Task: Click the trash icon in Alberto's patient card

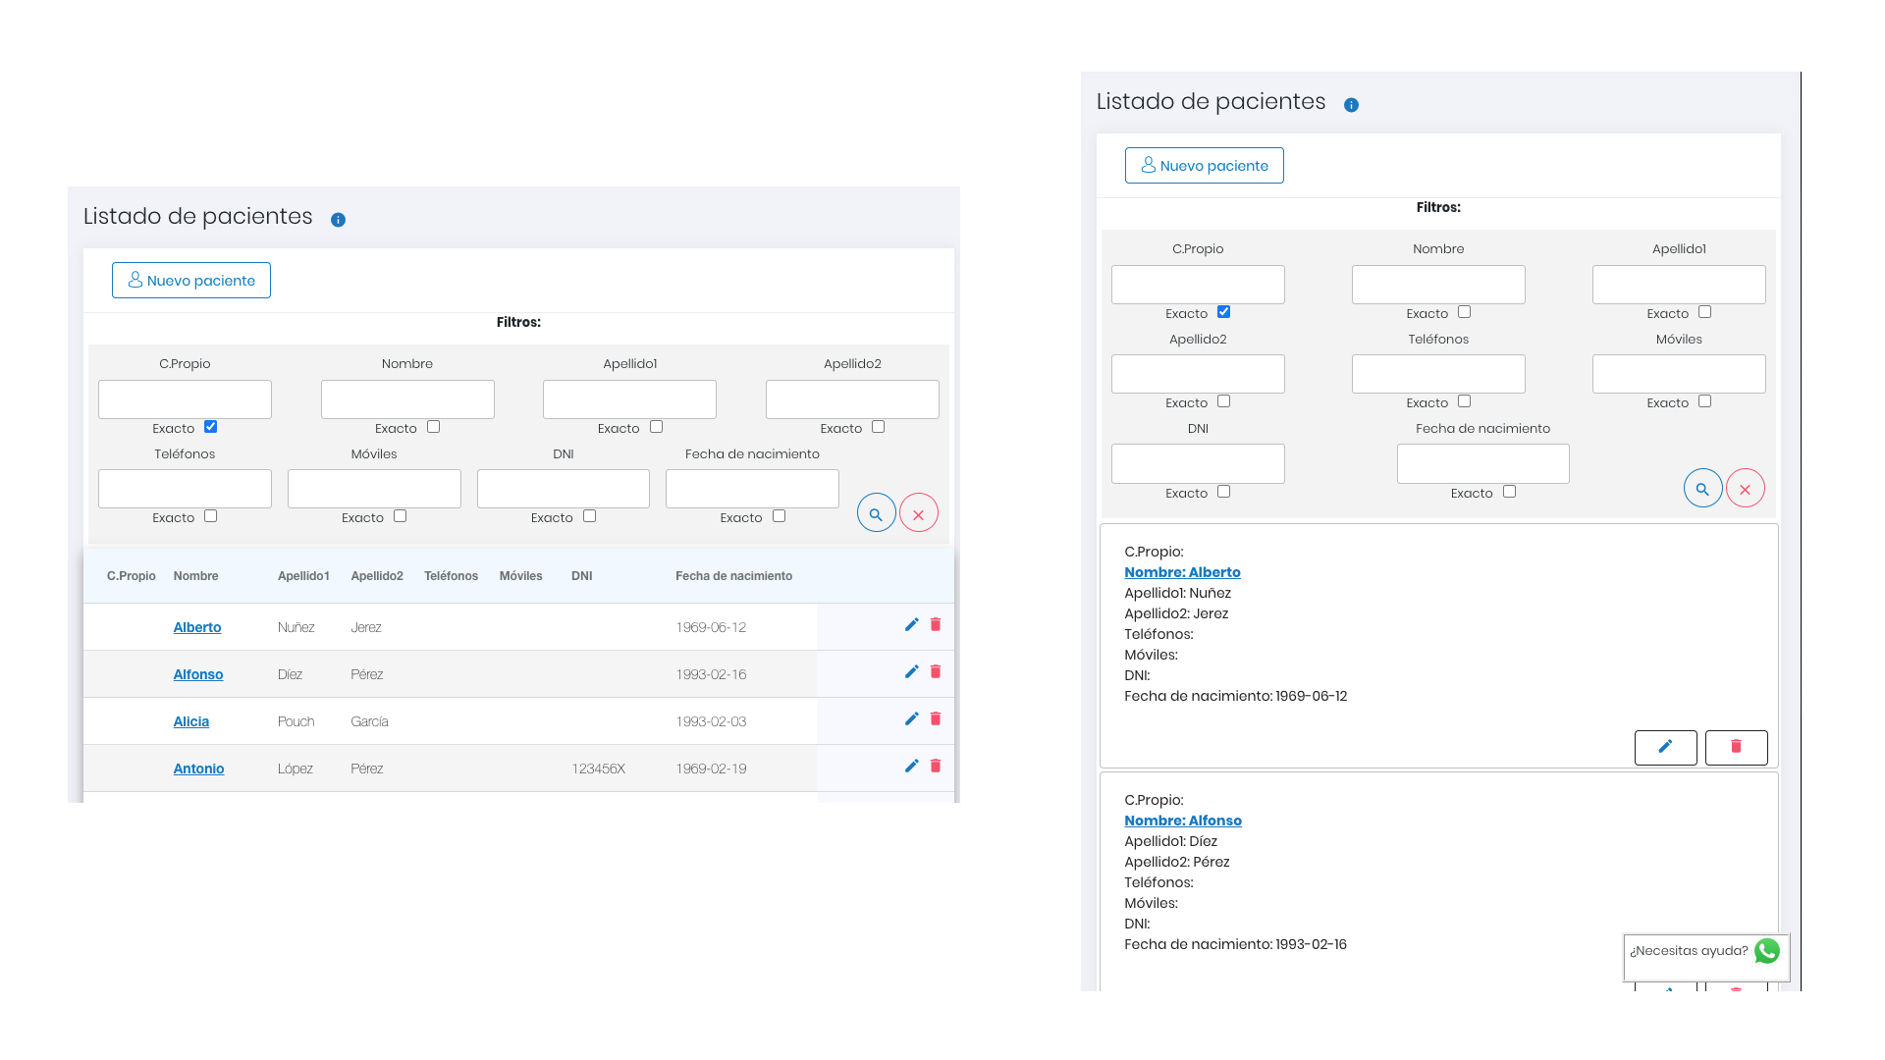Action: pyautogui.click(x=1736, y=747)
